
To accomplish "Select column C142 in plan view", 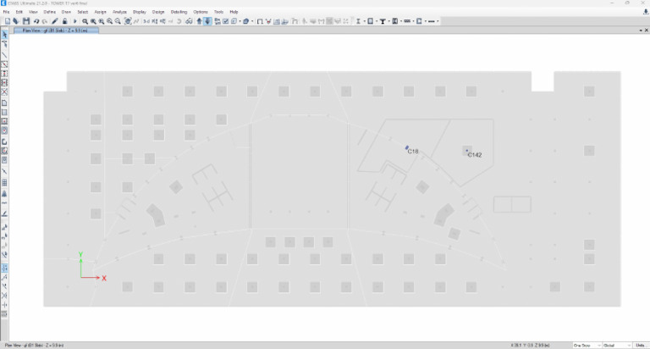I will click(x=467, y=151).
